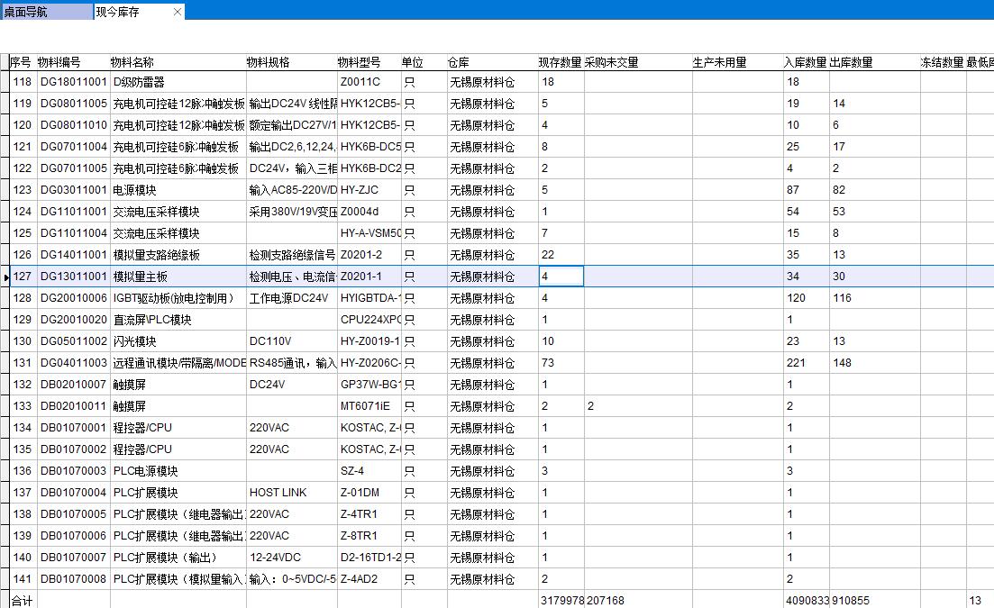Focus the 现存数量 edit cell in row 127
994x608 pixels.
(x=561, y=277)
